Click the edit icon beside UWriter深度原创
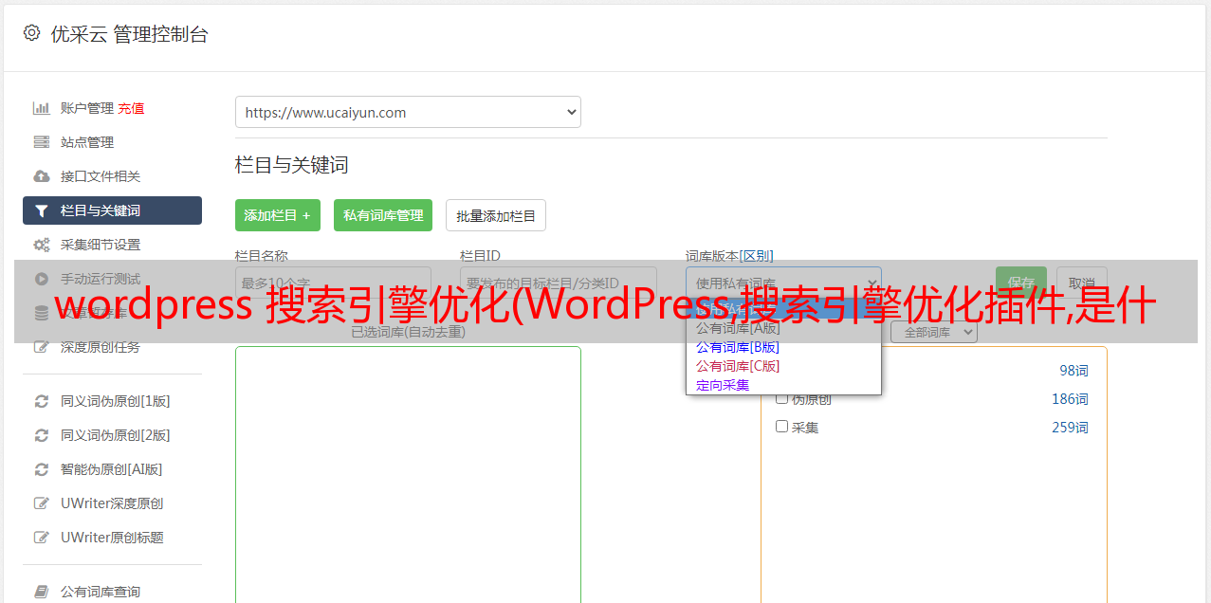This screenshot has width=1211, height=603. tap(41, 503)
